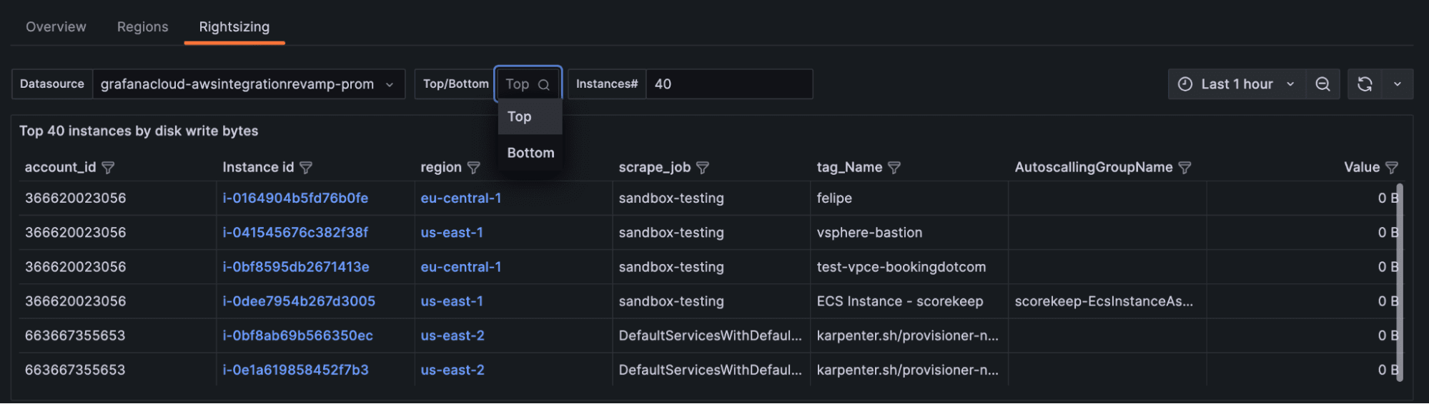Viewport: 1429px width, 404px height.
Task: Sort by scrape_job column header
Action: coord(655,168)
